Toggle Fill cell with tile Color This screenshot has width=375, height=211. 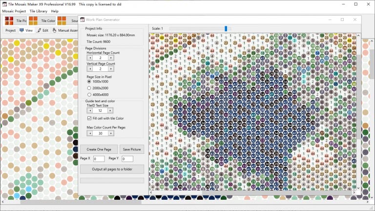(x=89, y=118)
